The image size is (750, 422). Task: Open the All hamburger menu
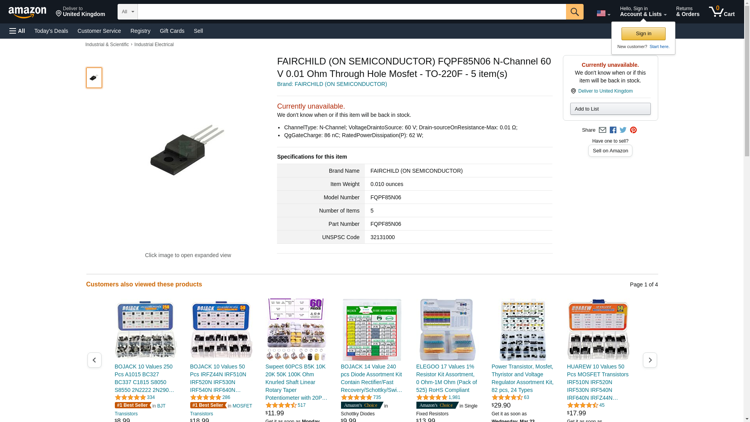pyautogui.click(x=17, y=31)
